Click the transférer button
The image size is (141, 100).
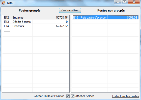(70, 10)
